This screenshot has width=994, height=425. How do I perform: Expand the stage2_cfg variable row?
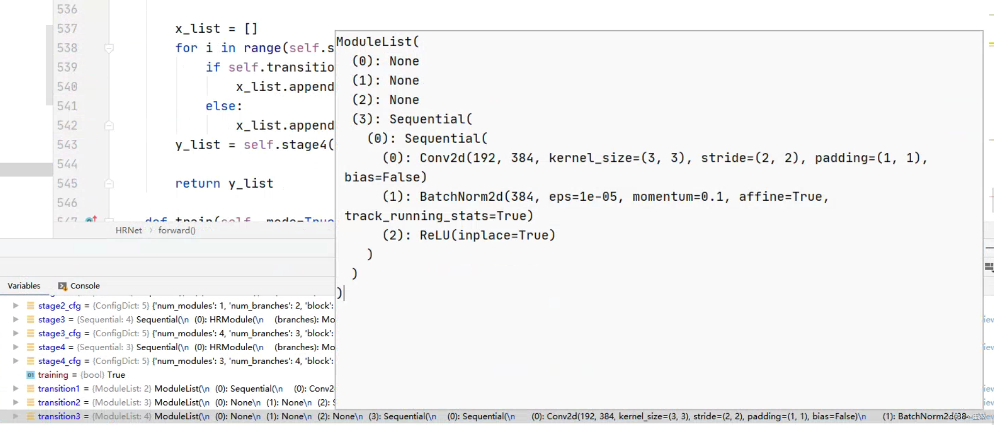(x=16, y=306)
